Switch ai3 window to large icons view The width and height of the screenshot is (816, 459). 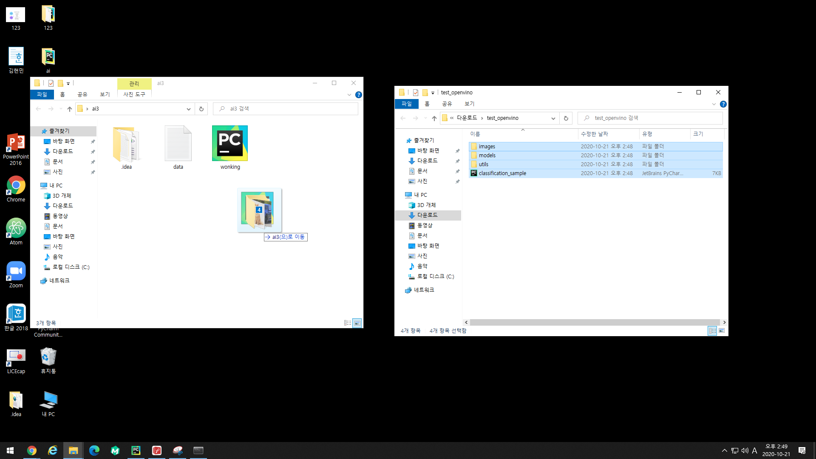coord(357,323)
